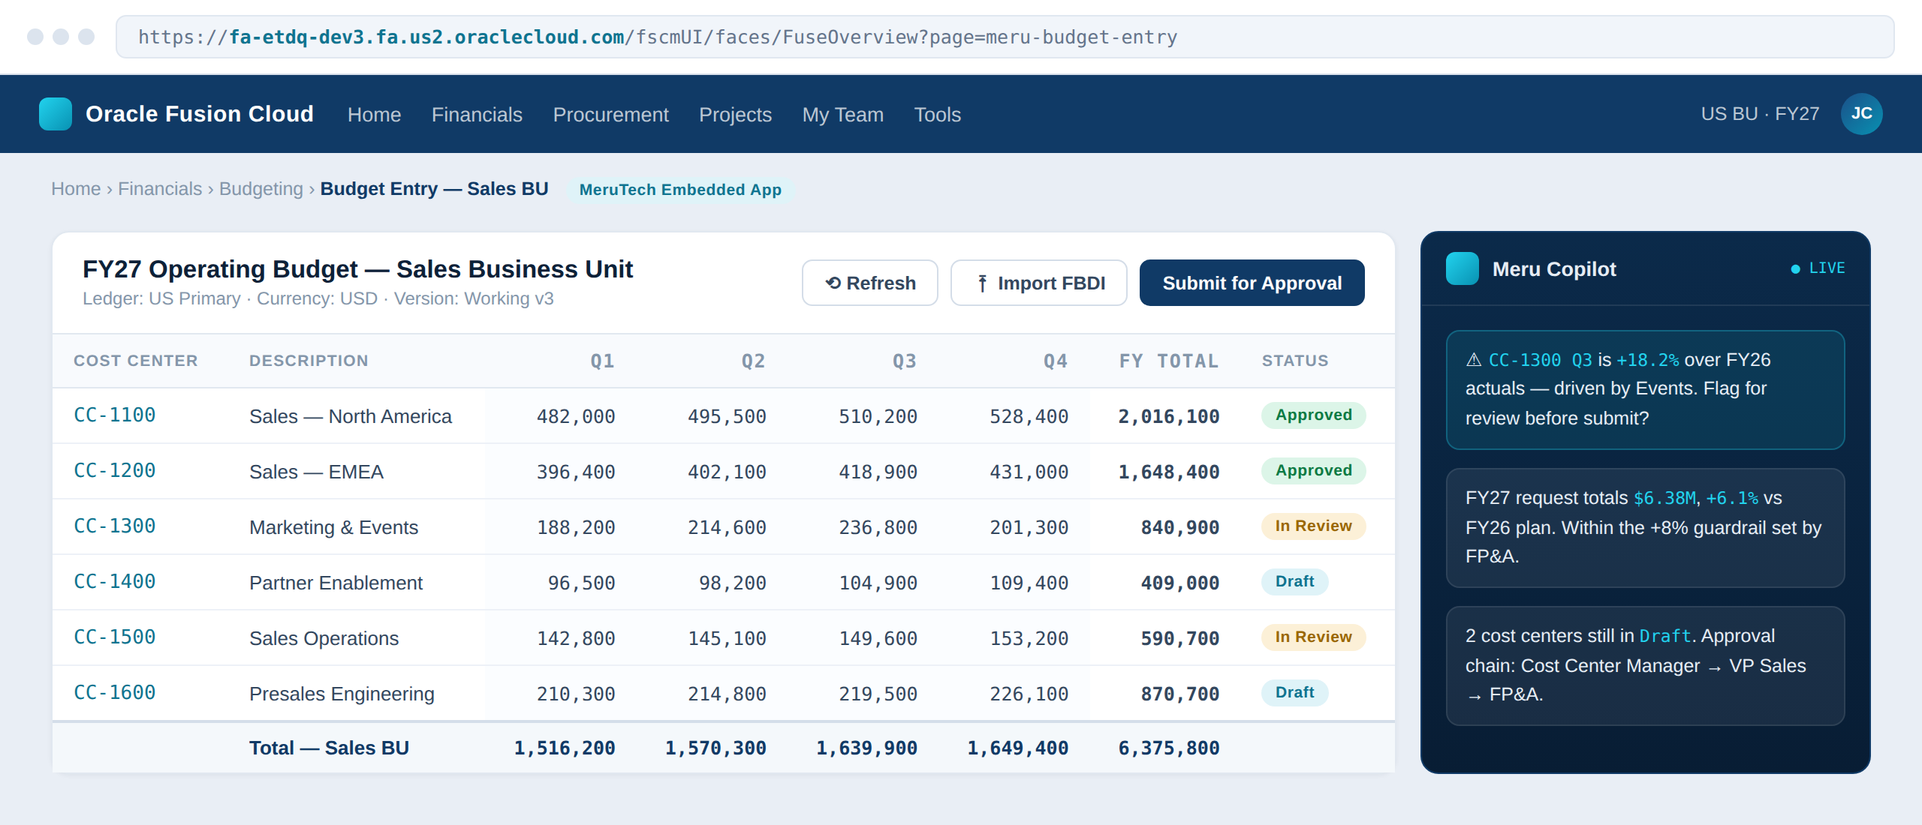Open cost center CC-1600
The image size is (1922, 825).
114,693
